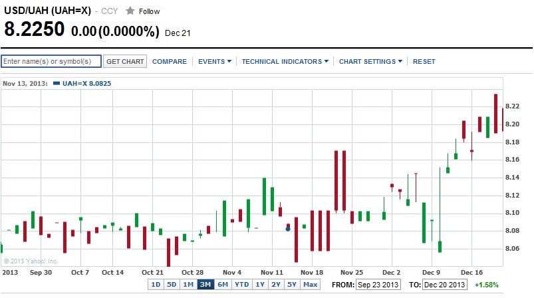Click the 0.00(0.0000%) change value
The height and width of the screenshot is (298, 534).
[x=115, y=31]
